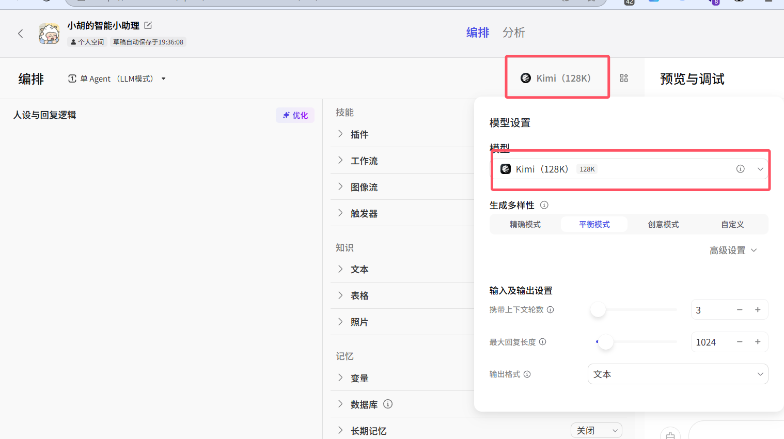Expand the 数据库 memory section

[340, 404]
